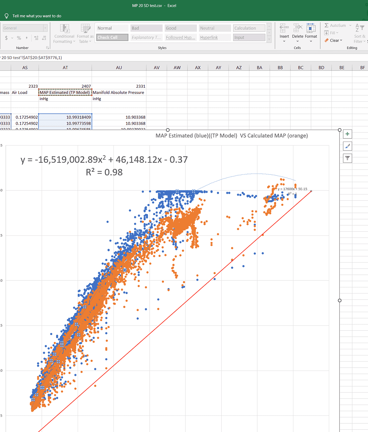Screen dimensions: 368x432
Task: Expand the Number format dialog launcher
Action: [x=47, y=48]
